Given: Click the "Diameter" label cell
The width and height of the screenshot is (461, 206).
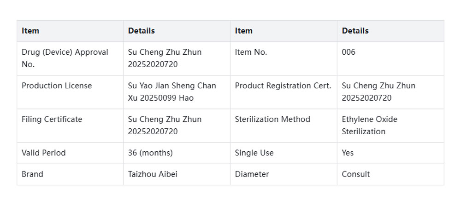Looking at the screenshot, I should (x=252, y=174).
